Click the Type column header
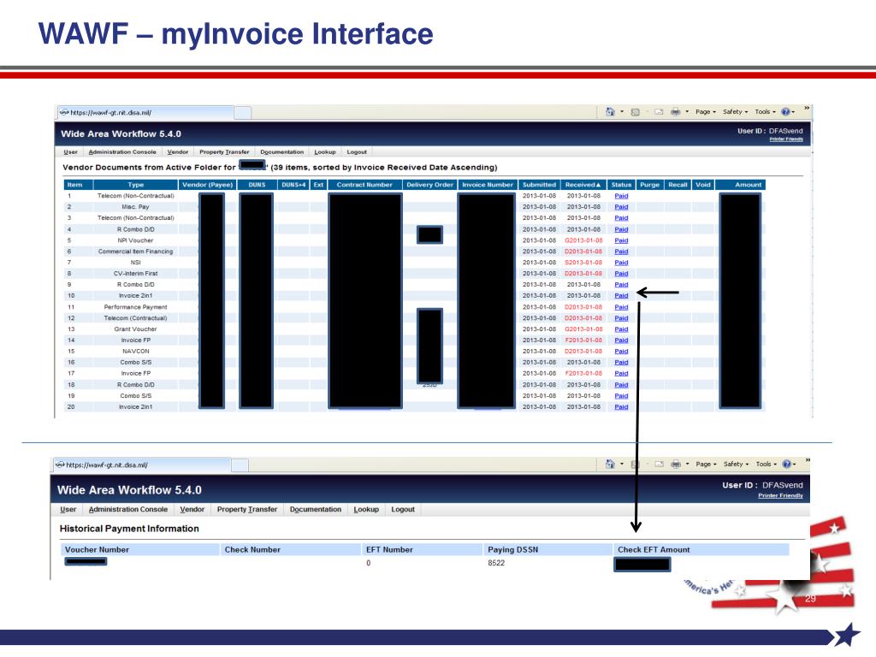This screenshot has width=876, height=657. [x=136, y=185]
